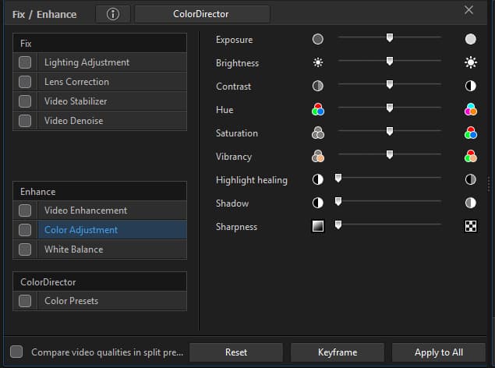Enable the Lighting Adjustment checkbox
This screenshot has width=495, height=368.
pos(25,62)
